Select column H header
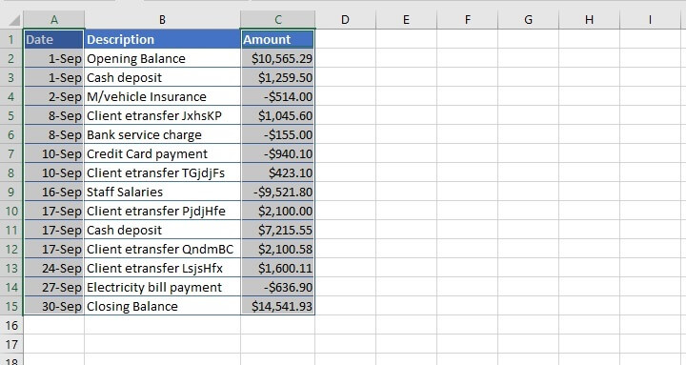 pyautogui.click(x=590, y=20)
